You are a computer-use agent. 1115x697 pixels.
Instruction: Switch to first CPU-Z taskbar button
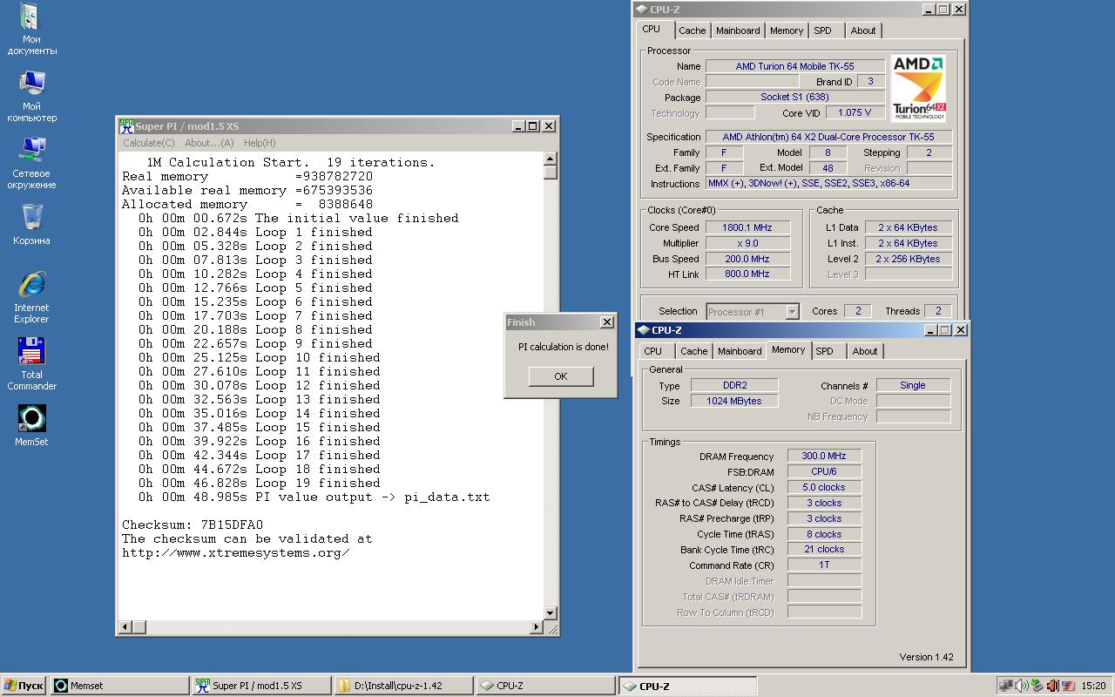[545, 686]
